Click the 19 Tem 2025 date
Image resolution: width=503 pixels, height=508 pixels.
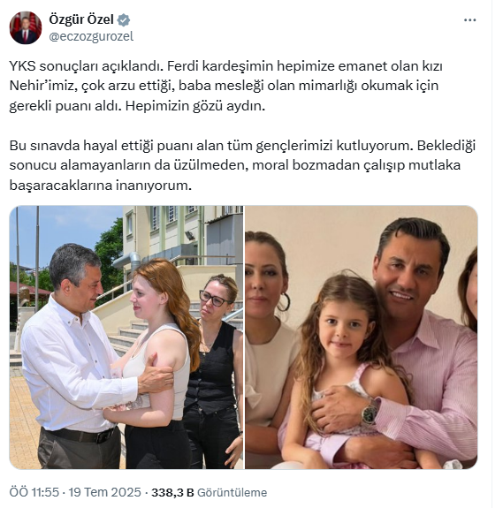(104, 492)
